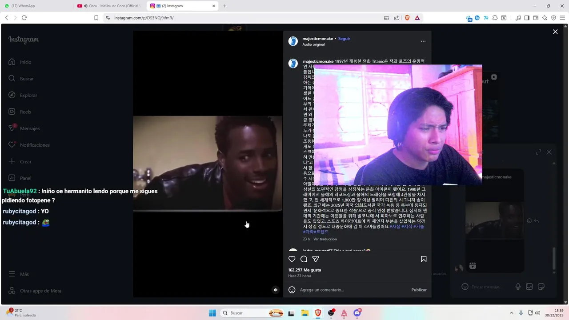This screenshot has height=320, width=569.
Task: Reload the page
Action: coord(24,18)
